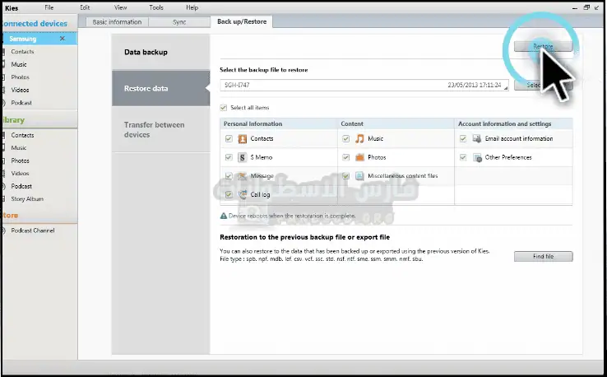Click the Call log phone icon
This screenshot has width=607, height=377.
tap(243, 194)
